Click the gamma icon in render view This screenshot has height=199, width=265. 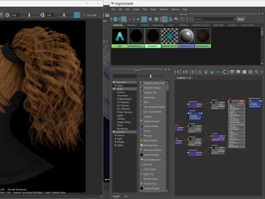[42, 15]
